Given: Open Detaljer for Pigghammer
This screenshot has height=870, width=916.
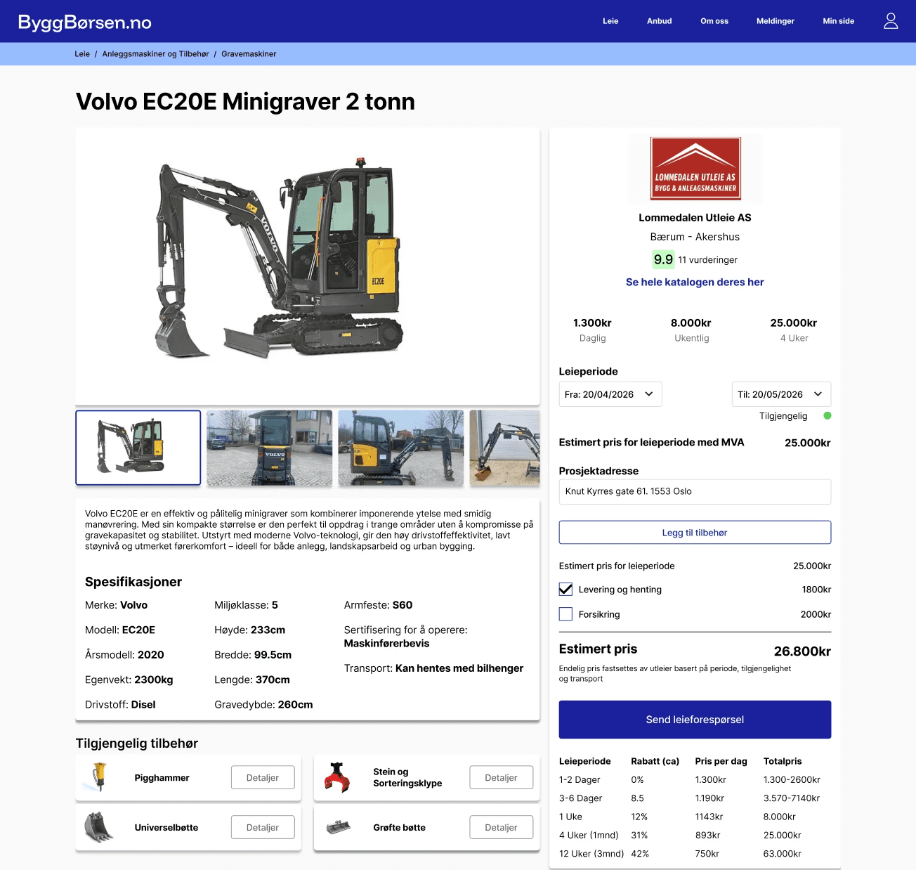Looking at the screenshot, I should (263, 777).
